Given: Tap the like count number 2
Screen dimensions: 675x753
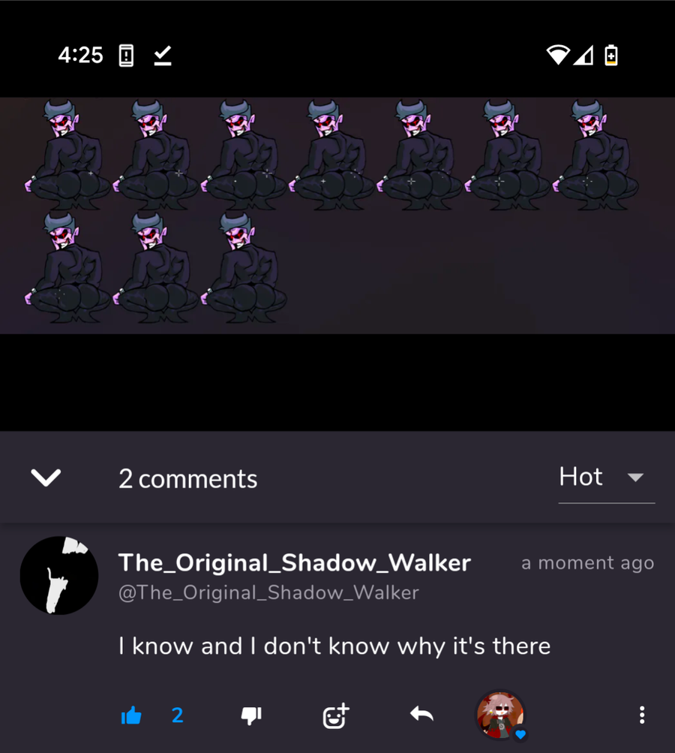Looking at the screenshot, I should tap(178, 715).
